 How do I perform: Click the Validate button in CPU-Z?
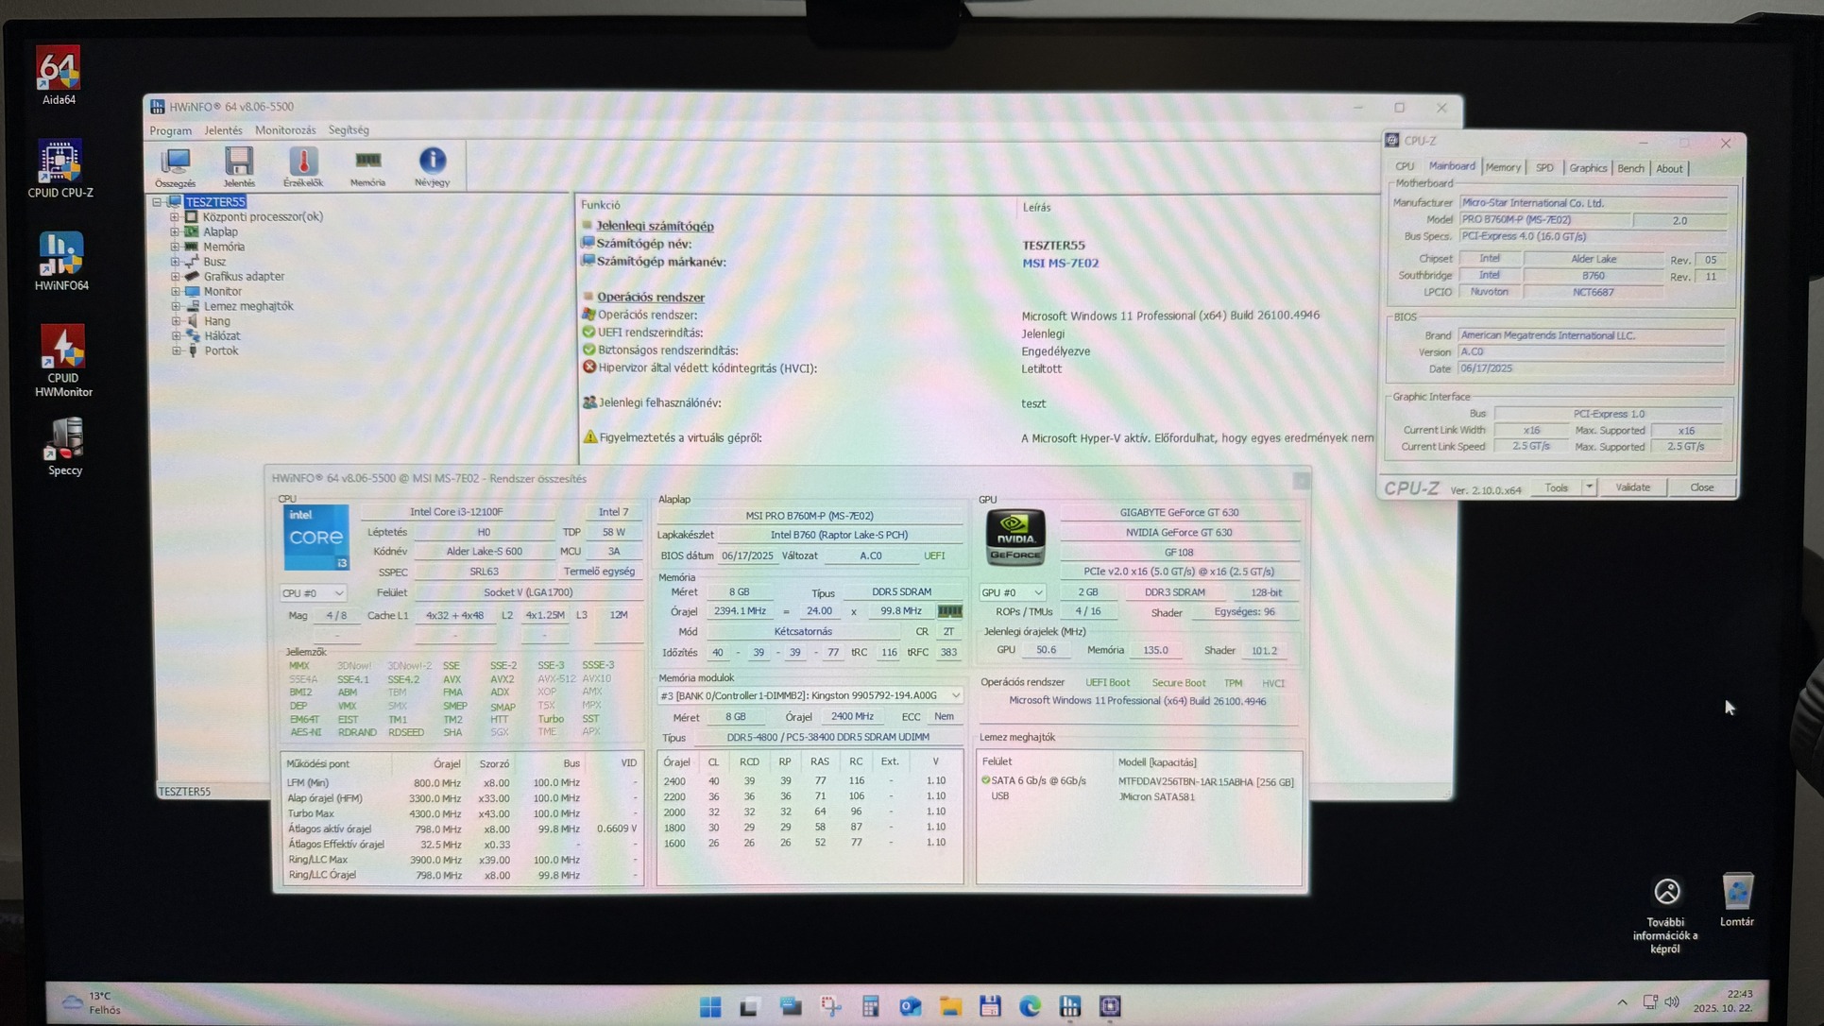[x=1632, y=487]
